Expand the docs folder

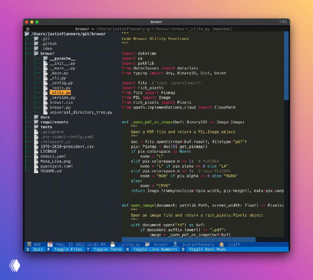(x=45, y=117)
